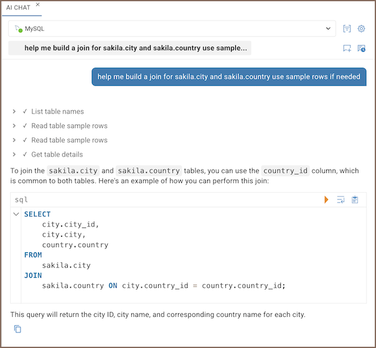
Task: Close the AI CHAT tab
Action: (37, 4)
